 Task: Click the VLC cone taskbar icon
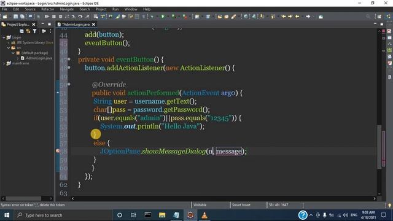[204, 215]
